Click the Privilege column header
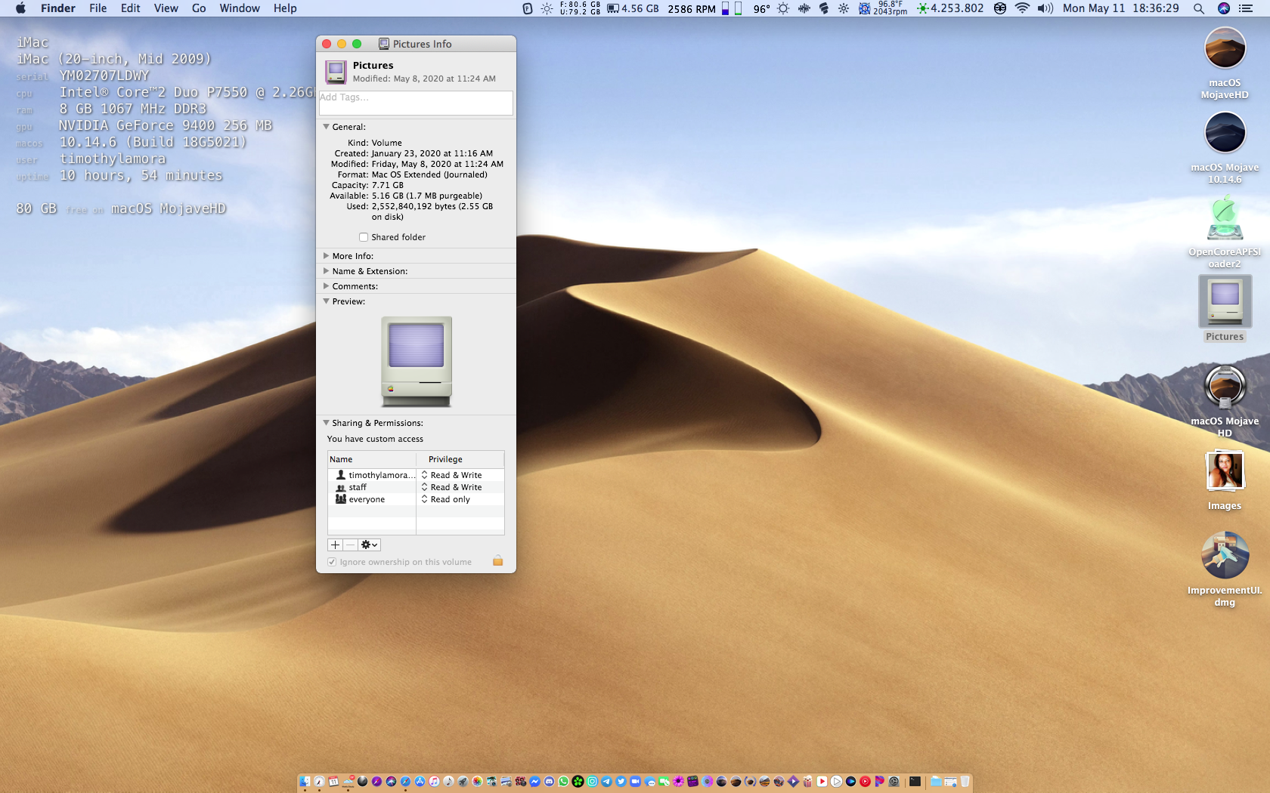Viewport: 1270px width, 793px height. [x=460, y=459]
